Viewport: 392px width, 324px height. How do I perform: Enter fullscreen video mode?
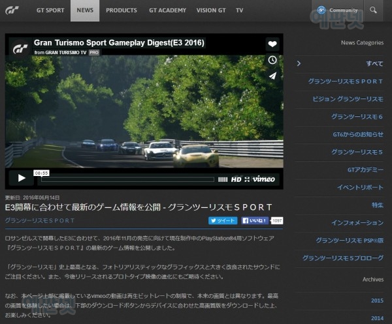point(247,179)
